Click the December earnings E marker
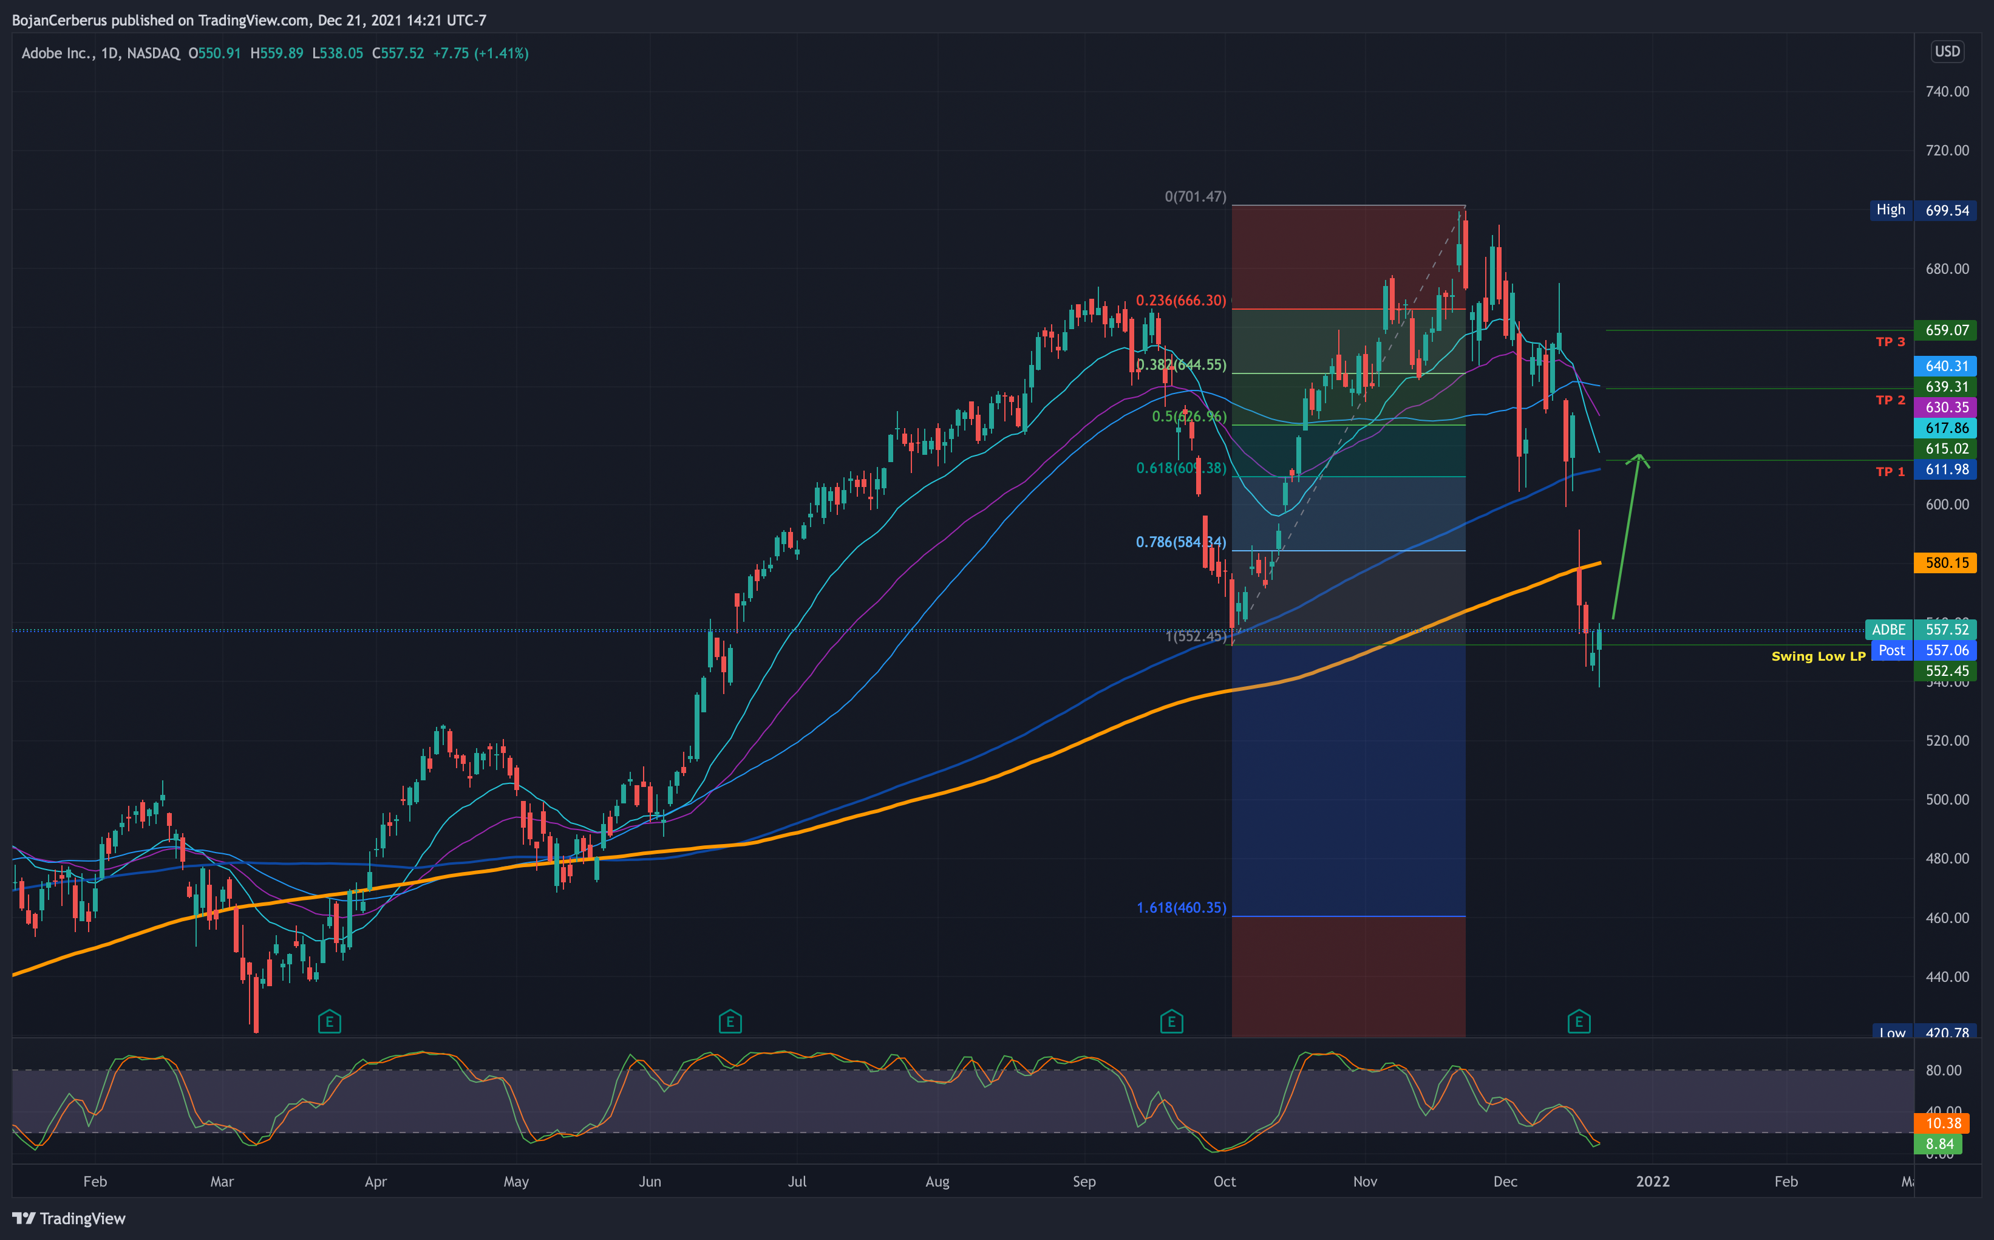 [x=1579, y=1022]
